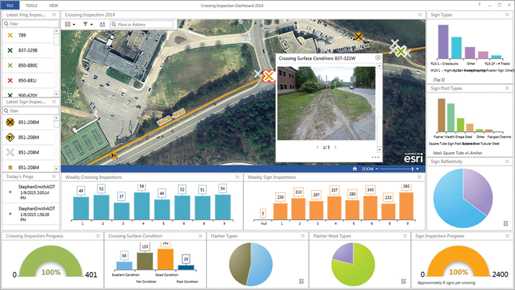This screenshot has height=290, width=515.
Task: Show the Sign Reflectivity chart legend
Action: tap(506, 224)
